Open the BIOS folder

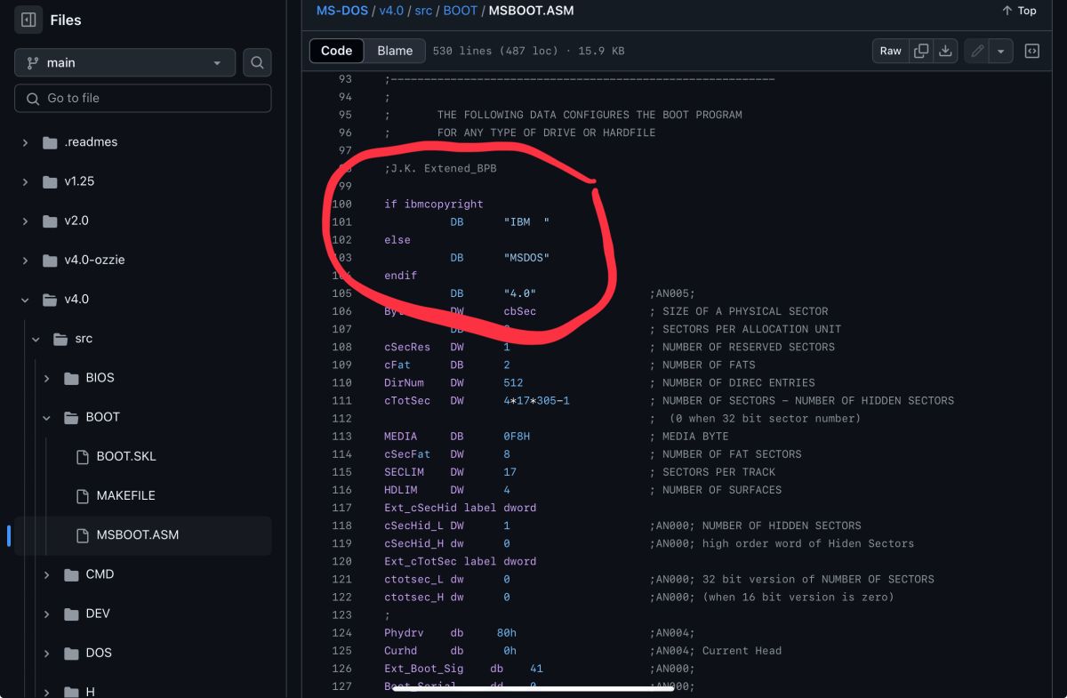point(100,378)
